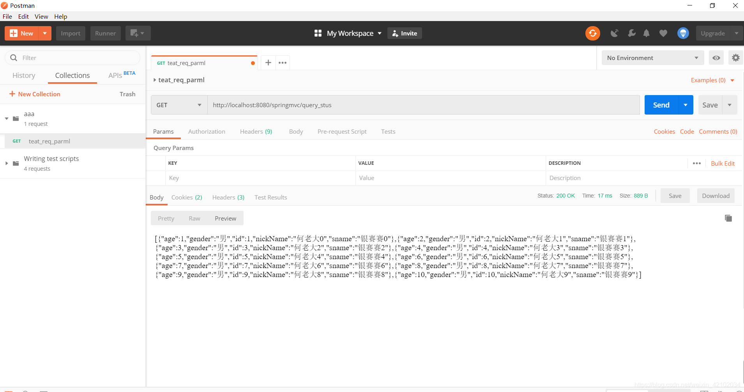Expand teat_req_parml request description arrow

point(155,80)
